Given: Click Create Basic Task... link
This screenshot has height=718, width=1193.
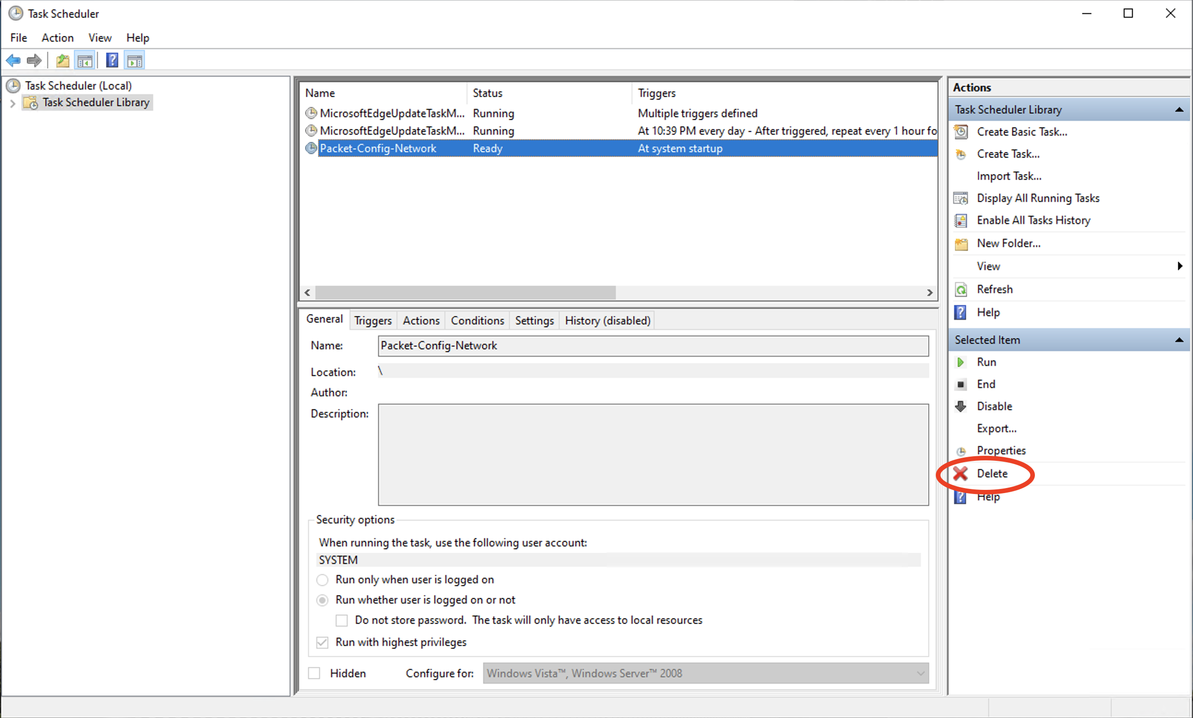Looking at the screenshot, I should 1022,132.
